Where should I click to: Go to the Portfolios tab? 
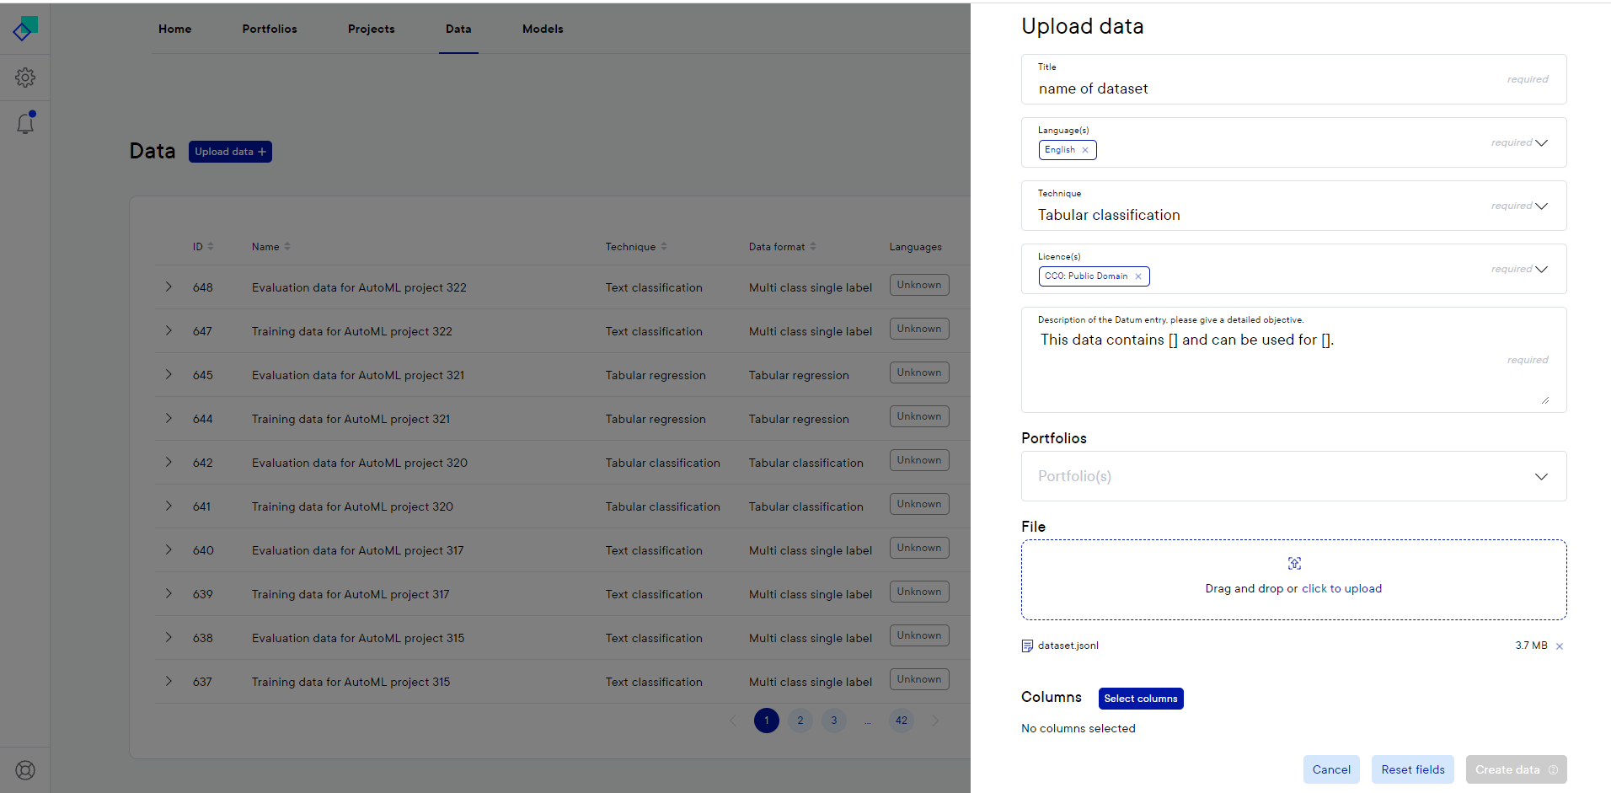270,29
